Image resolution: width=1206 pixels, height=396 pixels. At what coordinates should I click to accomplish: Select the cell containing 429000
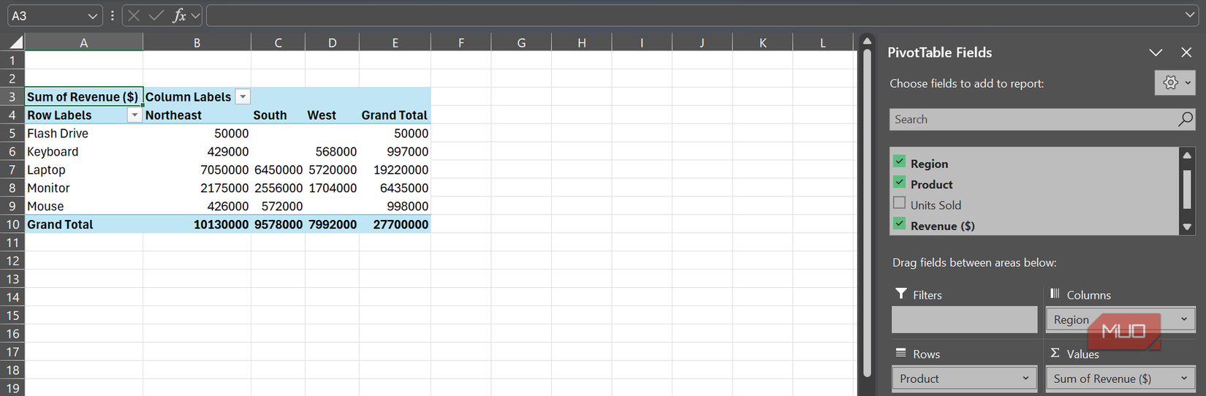[197, 151]
